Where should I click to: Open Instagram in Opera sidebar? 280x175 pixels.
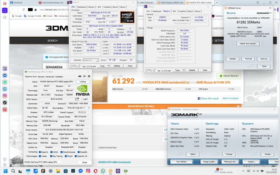5,96
